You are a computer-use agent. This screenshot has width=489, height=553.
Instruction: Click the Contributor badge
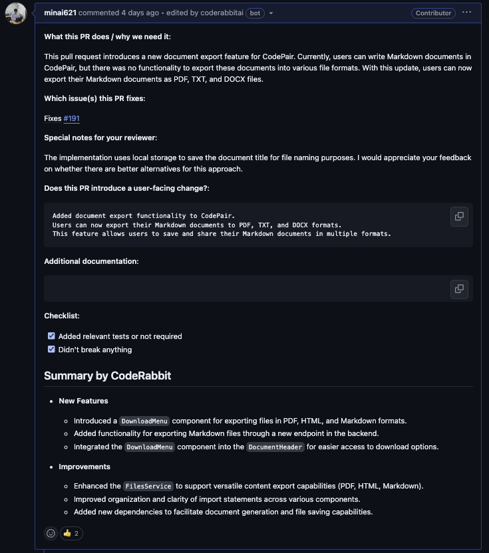click(432, 13)
